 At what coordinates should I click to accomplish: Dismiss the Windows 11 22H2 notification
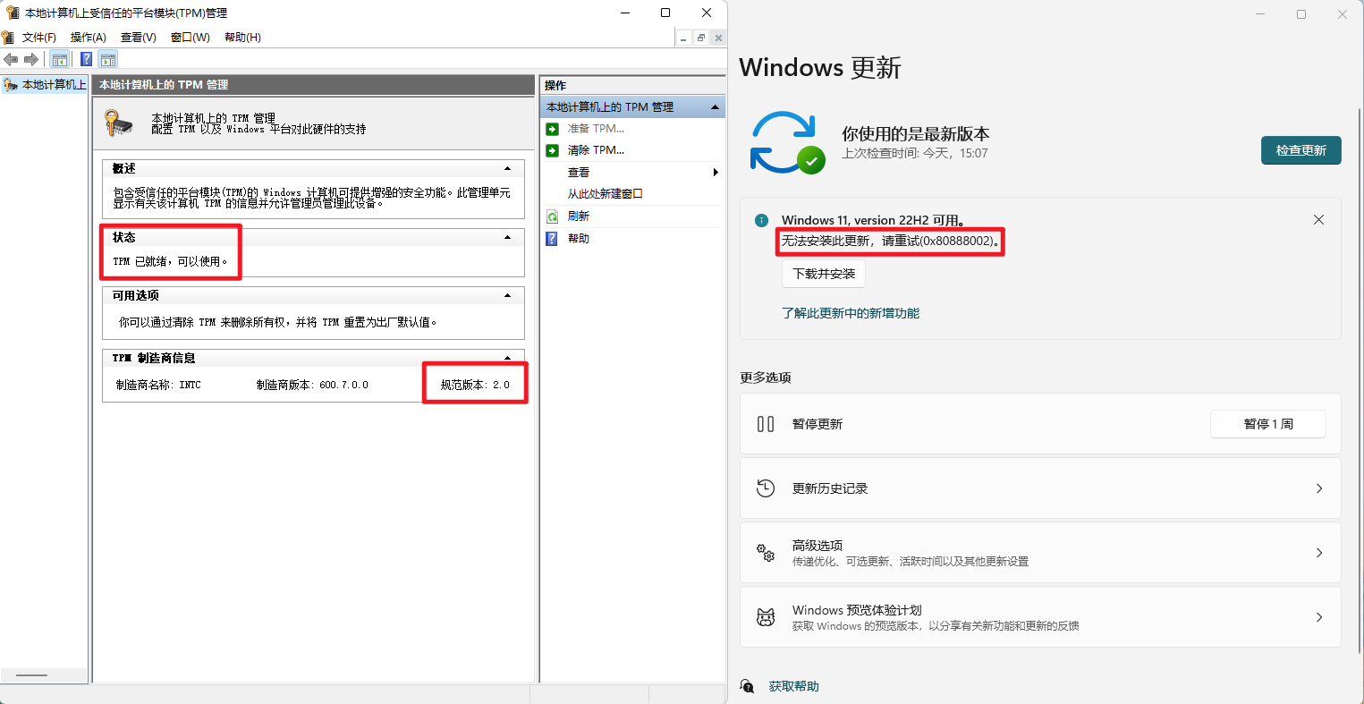(1318, 220)
